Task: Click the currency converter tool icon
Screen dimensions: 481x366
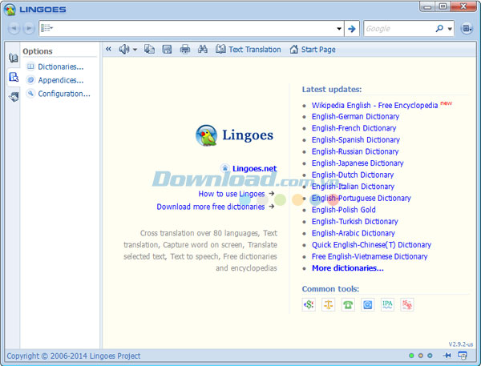Action: [309, 304]
